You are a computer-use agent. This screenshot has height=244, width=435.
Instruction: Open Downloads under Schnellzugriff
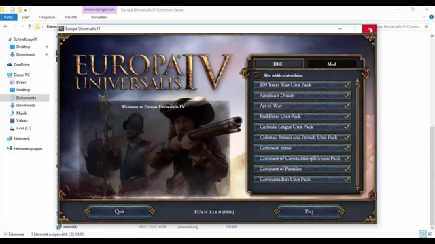point(25,55)
